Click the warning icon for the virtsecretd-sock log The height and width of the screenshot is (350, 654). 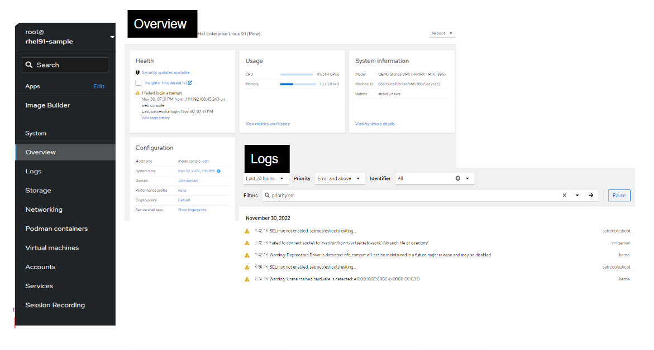pos(247,243)
